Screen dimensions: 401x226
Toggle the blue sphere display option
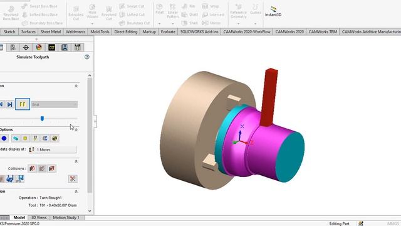click(4, 138)
